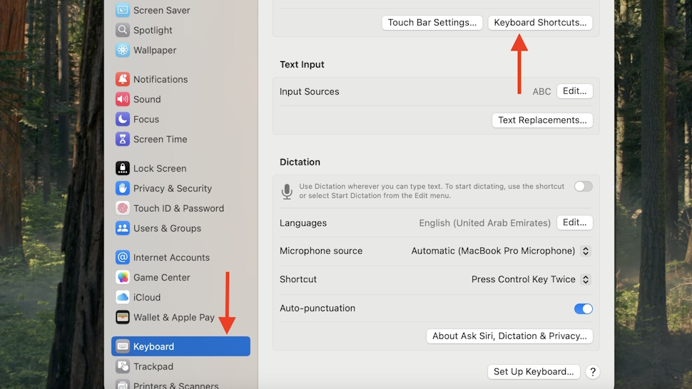Click the Notifications bell icon

122,79
